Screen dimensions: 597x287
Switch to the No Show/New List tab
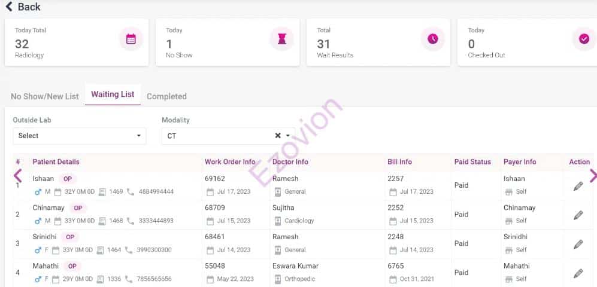tap(45, 96)
